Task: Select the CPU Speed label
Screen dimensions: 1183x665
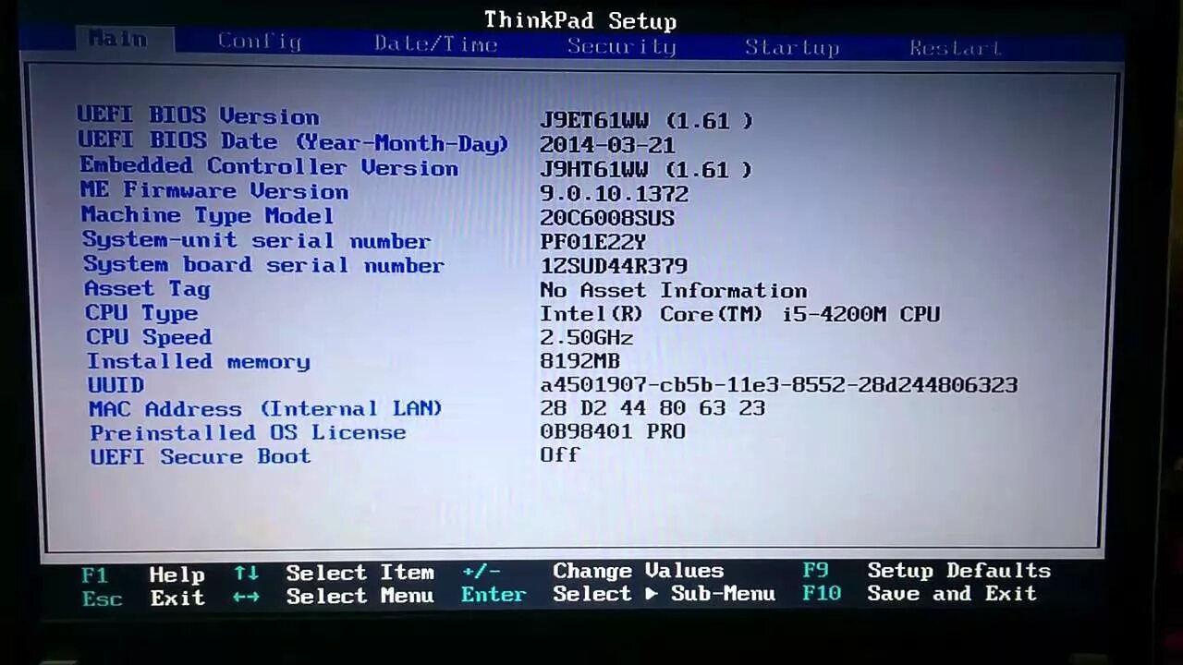Action: click(149, 337)
